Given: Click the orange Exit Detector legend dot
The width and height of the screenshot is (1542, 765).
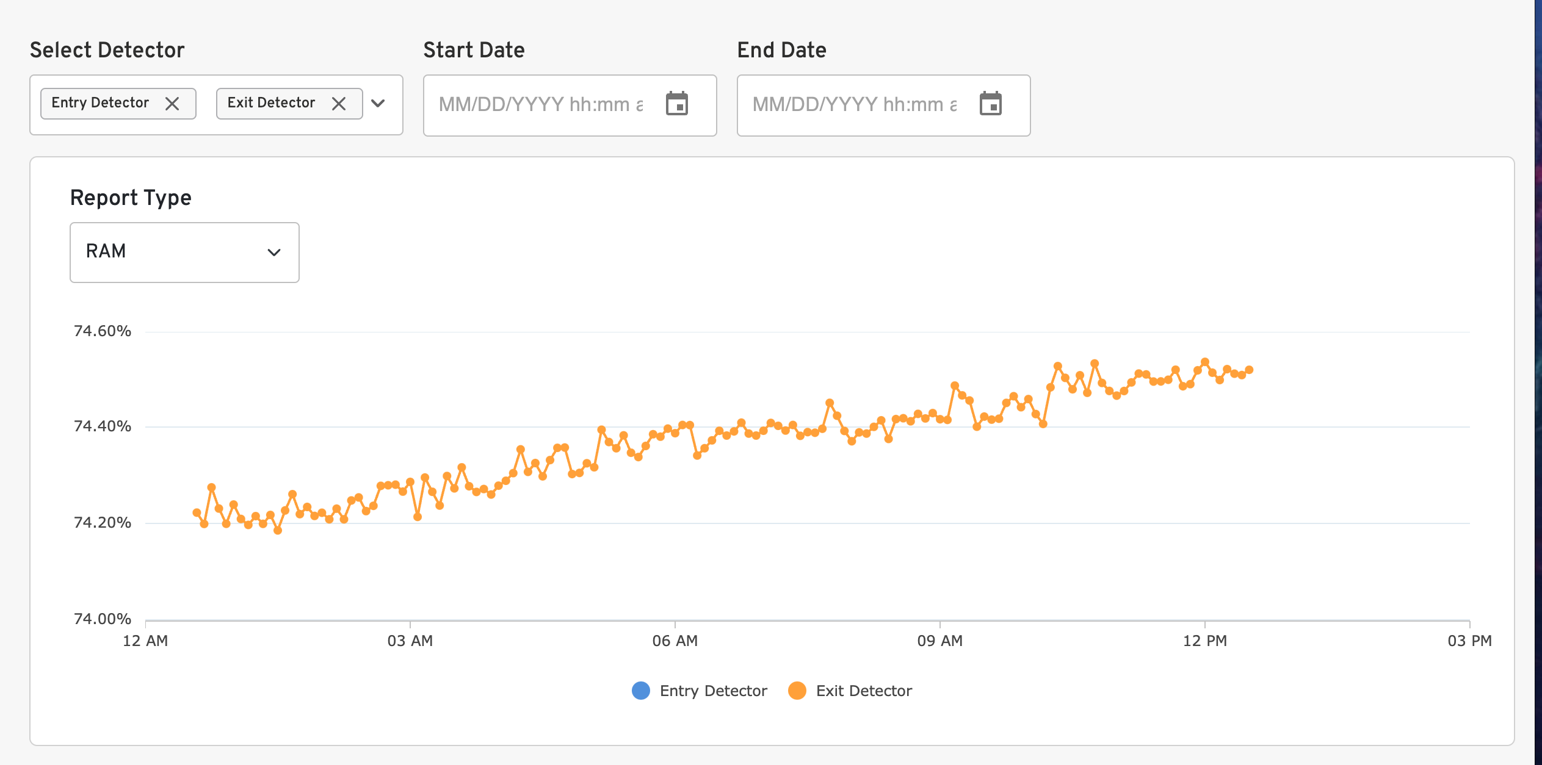Looking at the screenshot, I should coord(797,691).
